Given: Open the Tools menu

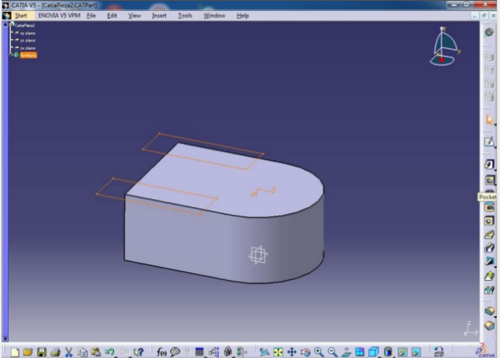Looking at the screenshot, I should [185, 16].
